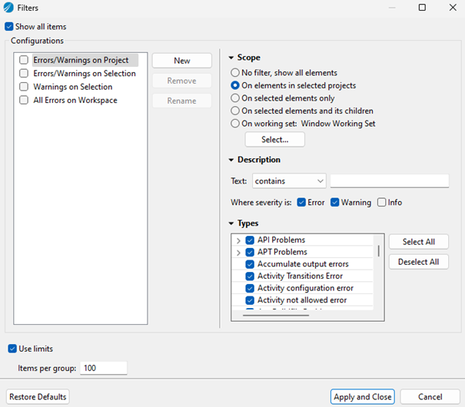
Task: Uncheck Activity not allowed error type
Action: [x=250, y=300]
